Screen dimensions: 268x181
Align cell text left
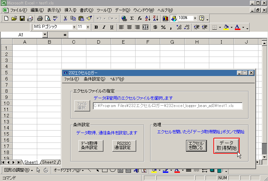pyautogui.click(x=122, y=27)
